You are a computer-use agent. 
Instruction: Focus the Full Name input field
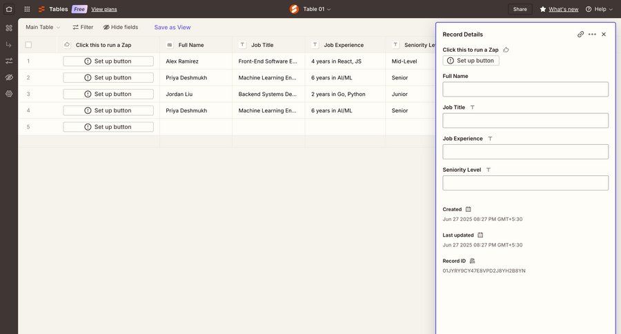[x=525, y=89]
